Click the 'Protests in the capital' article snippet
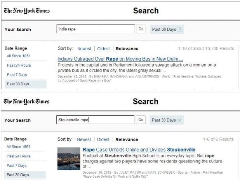Viewport: 240px width, 180px height. pos(137,68)
